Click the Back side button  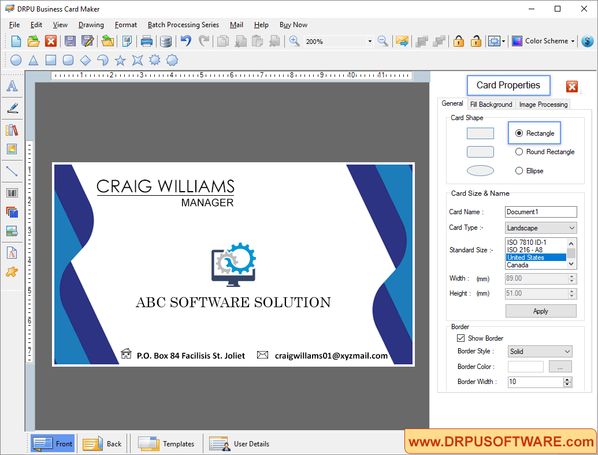pos(103,443)
